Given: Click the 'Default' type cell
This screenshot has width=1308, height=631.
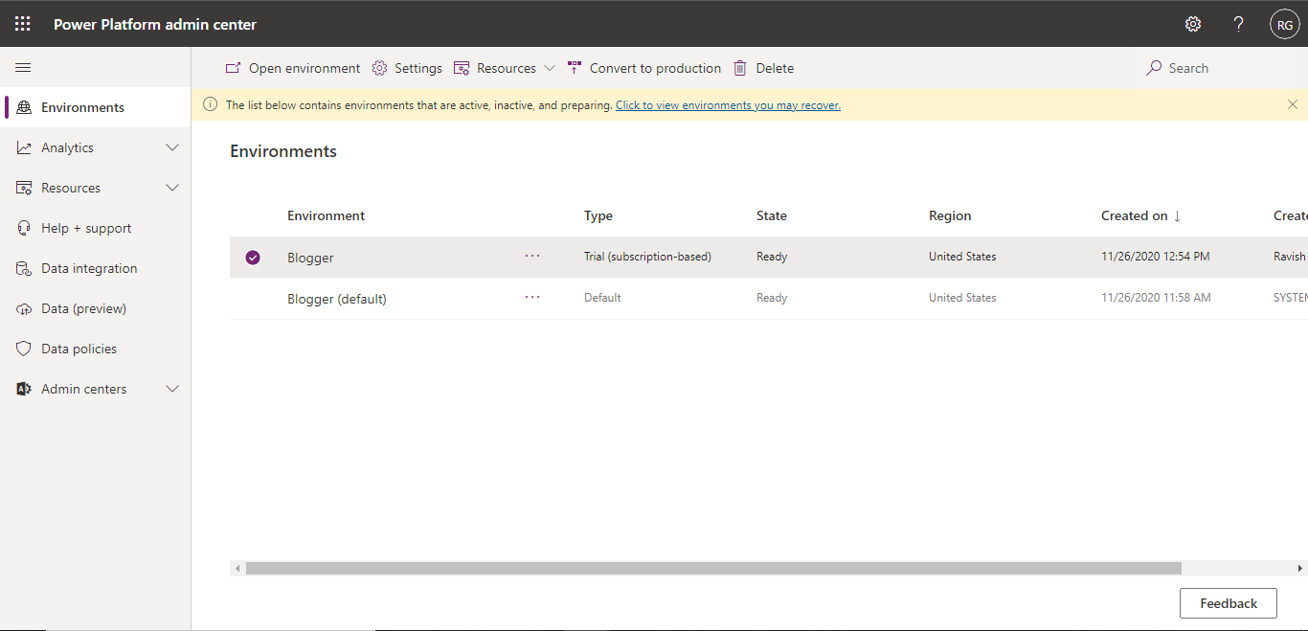Looking at the screenshot, I should pyautogui.click(x=602, y=298).
